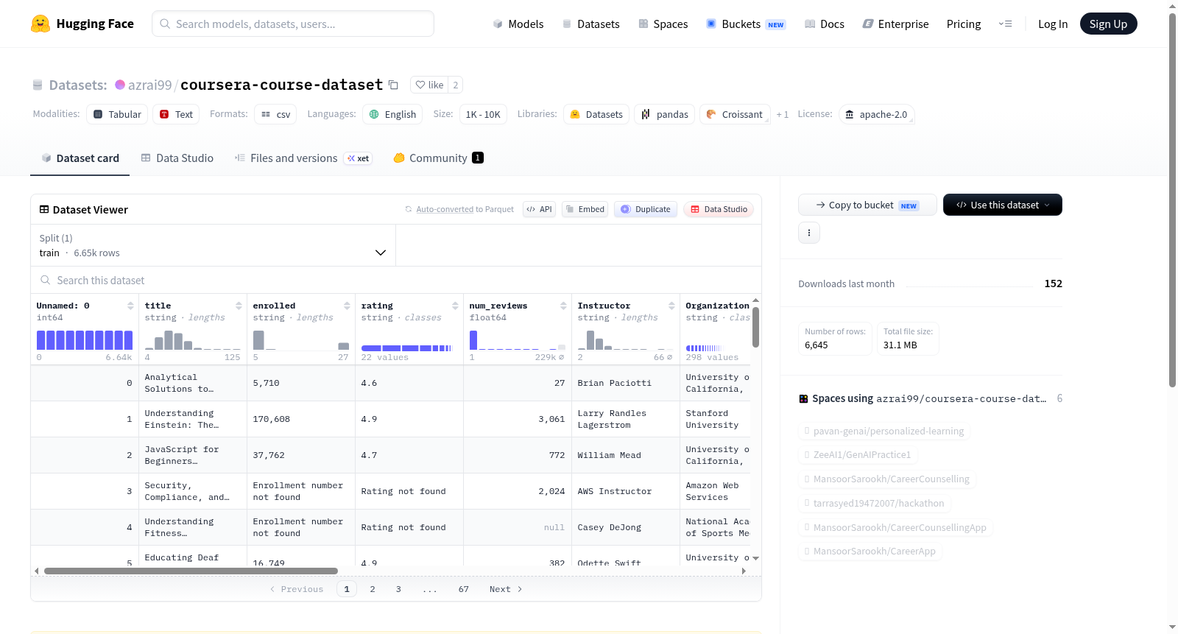Go to page 3 of dataset viewer
The height and width of the screenshot is (634, 1178).
coord(398,588)
